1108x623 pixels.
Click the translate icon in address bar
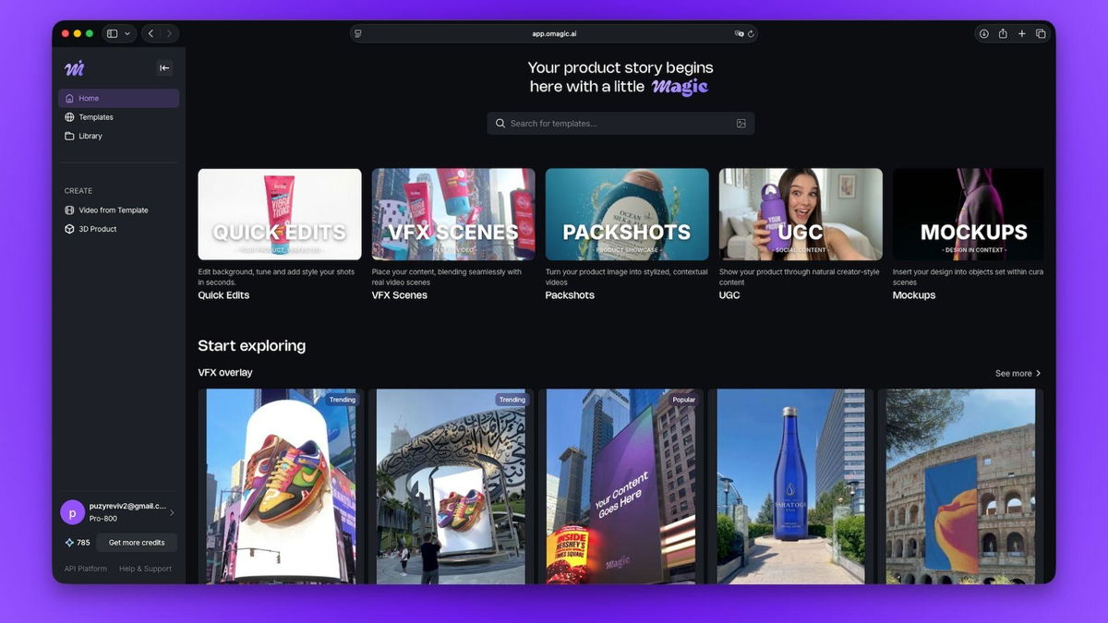click(739, 33)
